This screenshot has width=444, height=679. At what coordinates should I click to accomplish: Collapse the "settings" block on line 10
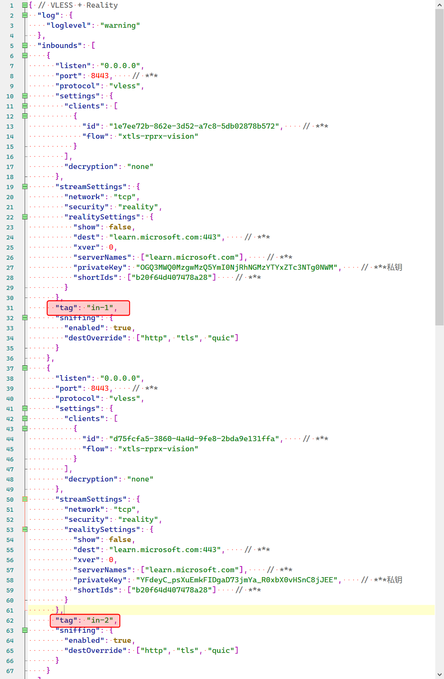[x=25, y=96]
